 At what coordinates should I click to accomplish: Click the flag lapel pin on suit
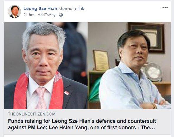[67, 93]
